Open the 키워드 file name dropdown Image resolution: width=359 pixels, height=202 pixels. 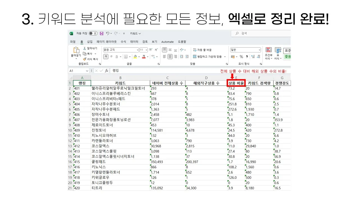tap(135, 33)
